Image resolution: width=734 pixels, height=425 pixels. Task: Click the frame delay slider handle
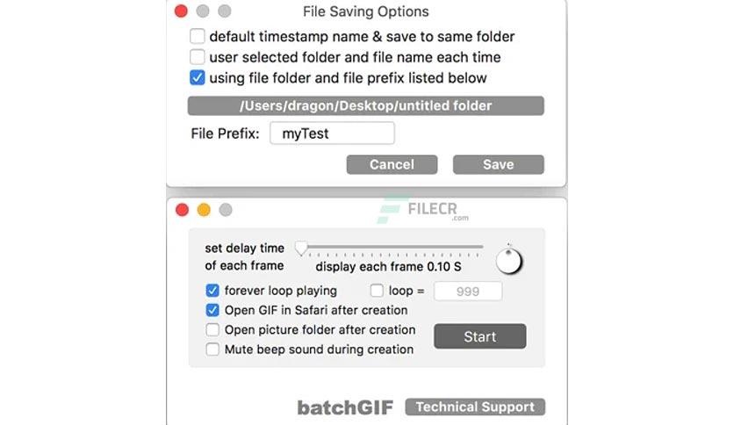pyautogui.click(x=301, y=249)
